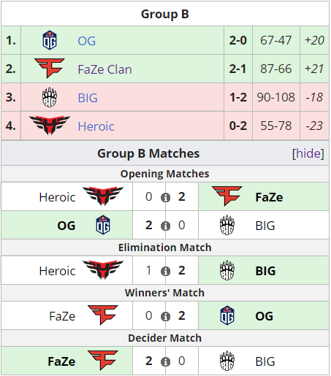
Task: Open info icon for Winners' Match
Action: [165, 316]
